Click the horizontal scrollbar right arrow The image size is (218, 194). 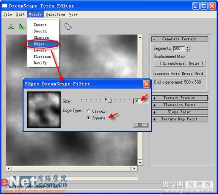[134, 168]
